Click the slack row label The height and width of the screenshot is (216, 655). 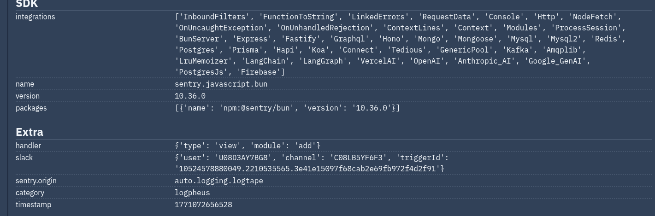click(24, 158)
